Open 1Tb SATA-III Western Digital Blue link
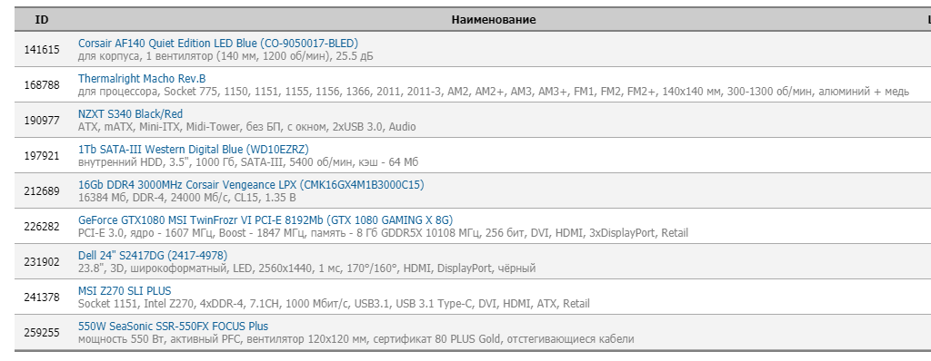 coord(194,150)
